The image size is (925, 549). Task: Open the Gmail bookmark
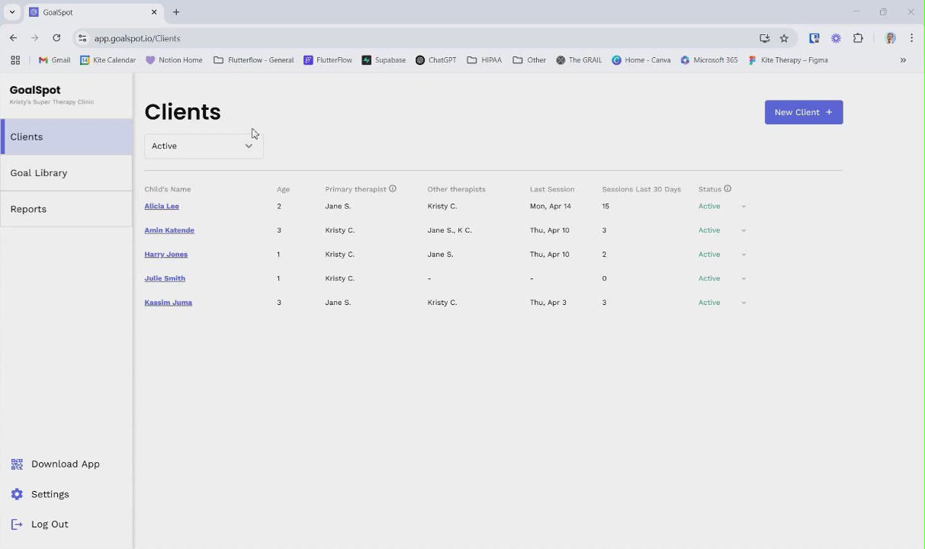coord(54,60)
